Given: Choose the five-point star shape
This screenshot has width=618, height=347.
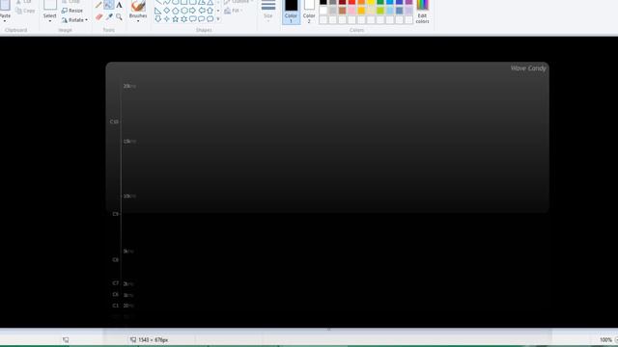Looking at the screenshot, I should 176,18.
